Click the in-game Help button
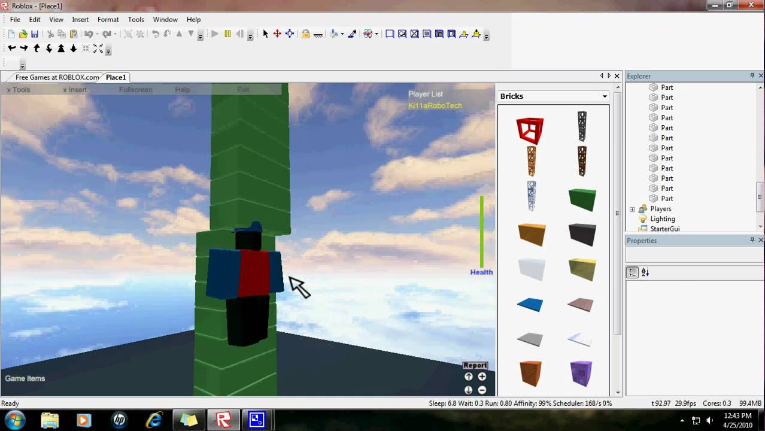This screenshot has height=431, width=765. click(x=183, y=90)
